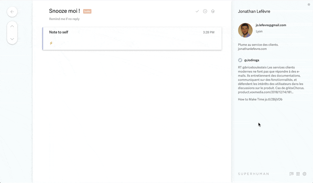313x183 pixels.
Task: Open the jonathanlefevre.com website link
Action: pos(252,49)
